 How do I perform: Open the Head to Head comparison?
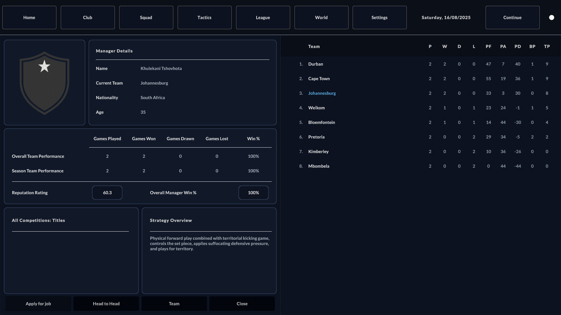106,303
